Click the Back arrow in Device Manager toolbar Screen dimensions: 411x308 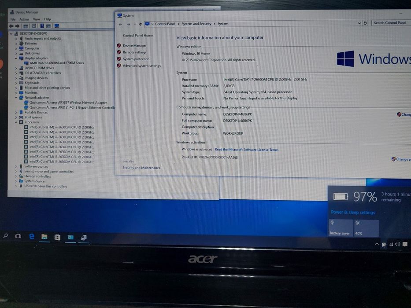pos(11,26)
